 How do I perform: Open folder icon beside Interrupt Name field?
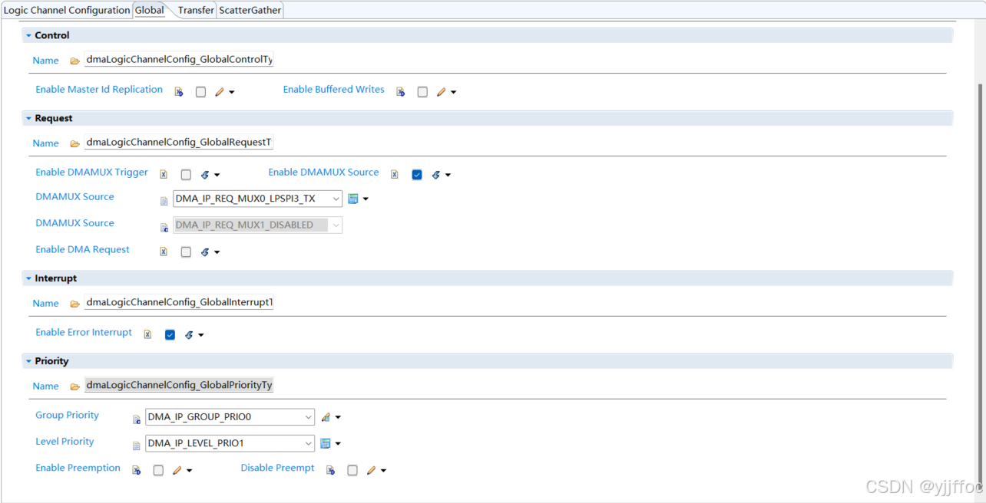click(74, 304)
